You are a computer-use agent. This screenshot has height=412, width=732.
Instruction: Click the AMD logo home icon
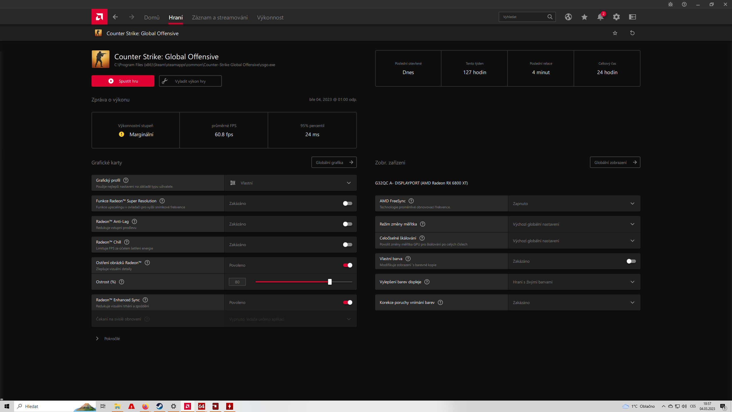(99, 17)
